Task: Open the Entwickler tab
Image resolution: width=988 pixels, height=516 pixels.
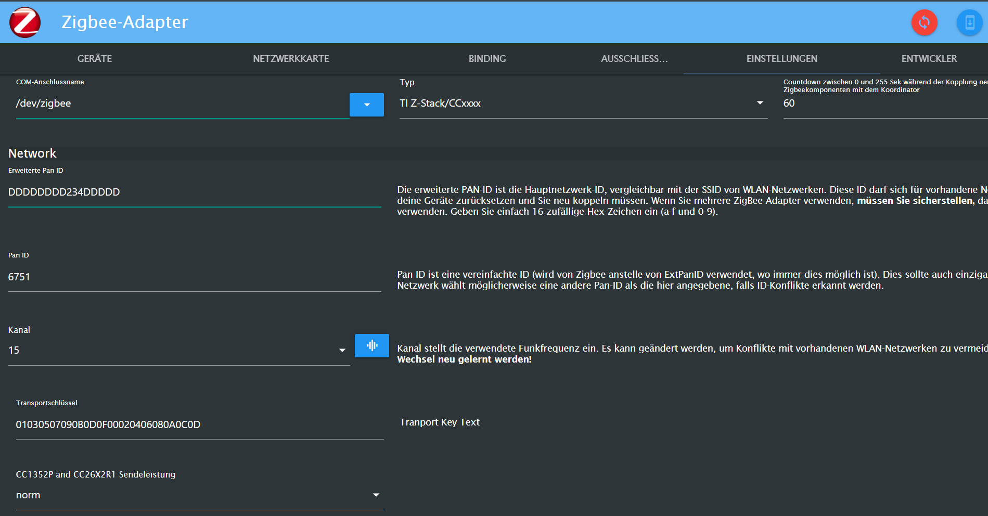Action: pos(929,59)
